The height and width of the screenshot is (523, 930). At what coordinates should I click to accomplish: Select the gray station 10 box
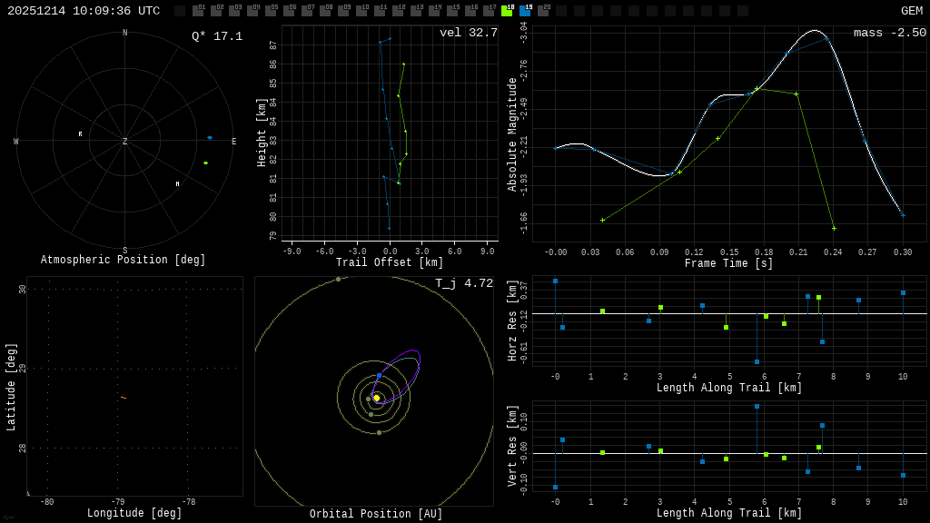pos(361,11)
